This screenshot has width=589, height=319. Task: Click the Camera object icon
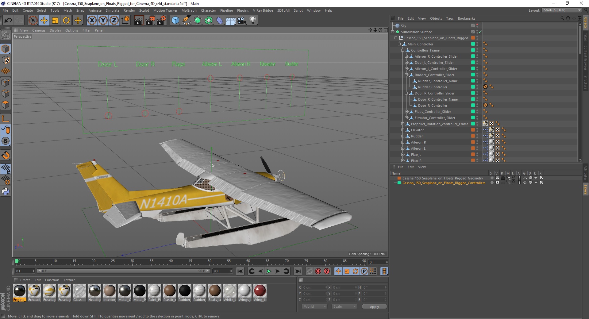pyautogui.click(x=242, y=21)
